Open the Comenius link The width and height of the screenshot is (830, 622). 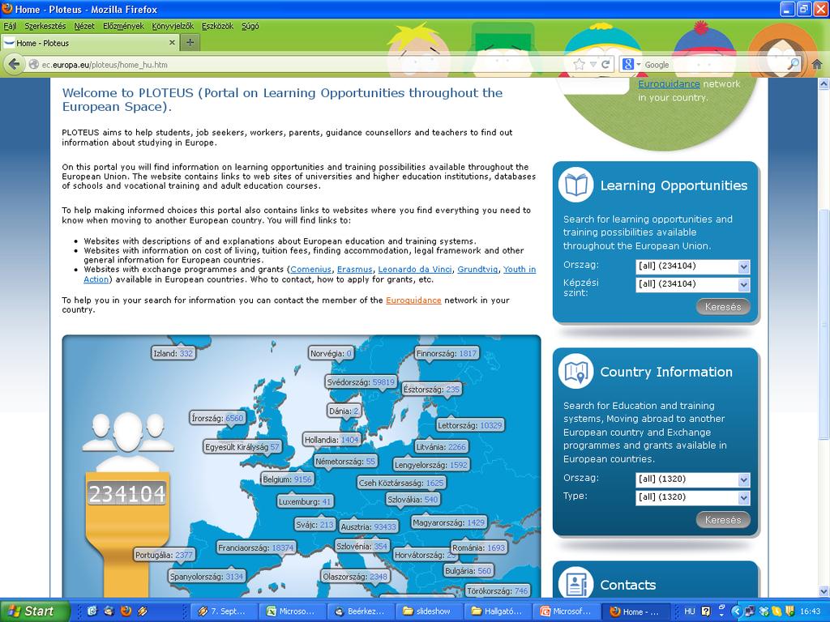[310, 269]
